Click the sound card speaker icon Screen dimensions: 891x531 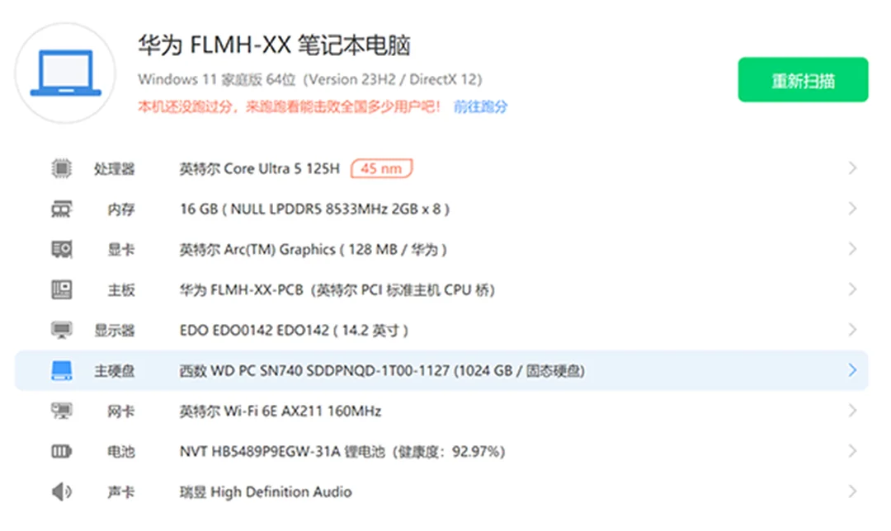62,492
